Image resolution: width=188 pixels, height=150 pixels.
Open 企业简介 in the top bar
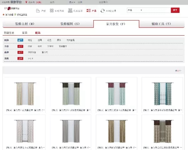(x=103, y=2)
